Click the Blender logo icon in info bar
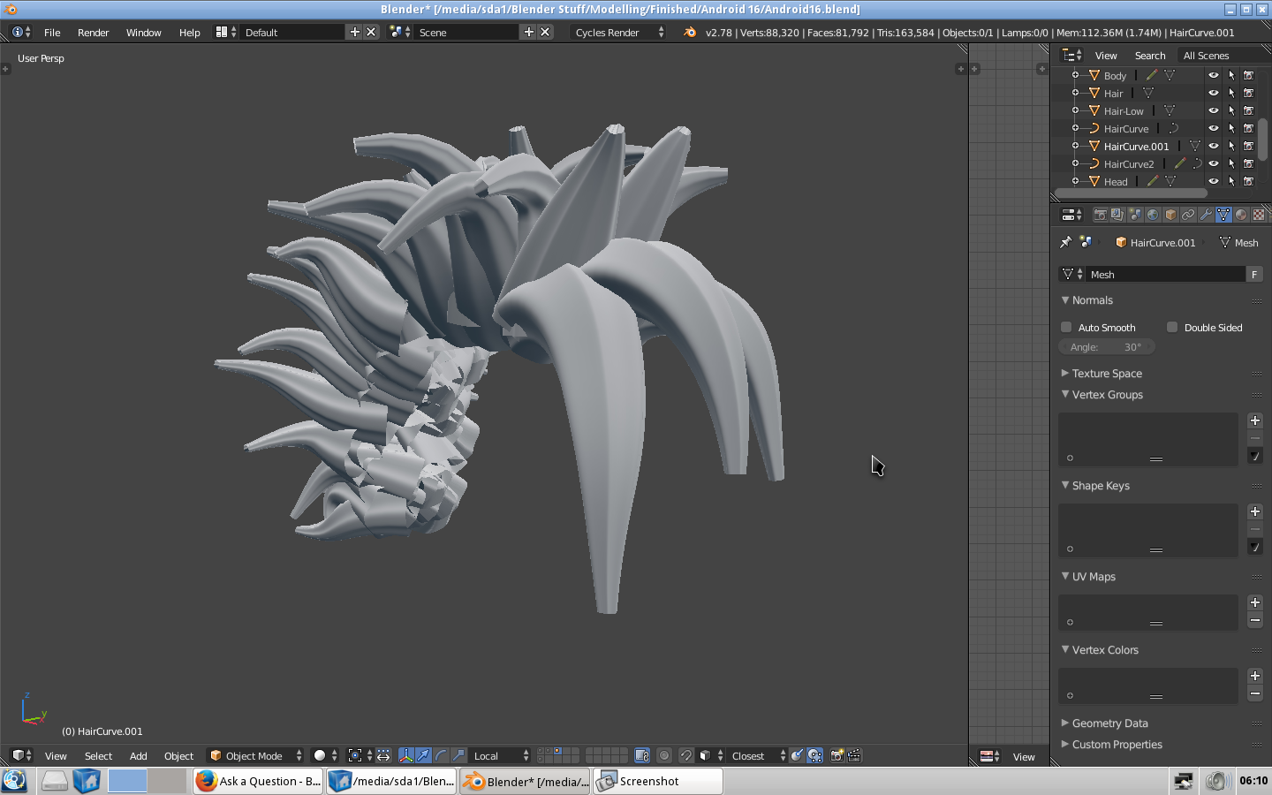The width and height of the screenshot is (1272, 795). click(x=690, y=32)
